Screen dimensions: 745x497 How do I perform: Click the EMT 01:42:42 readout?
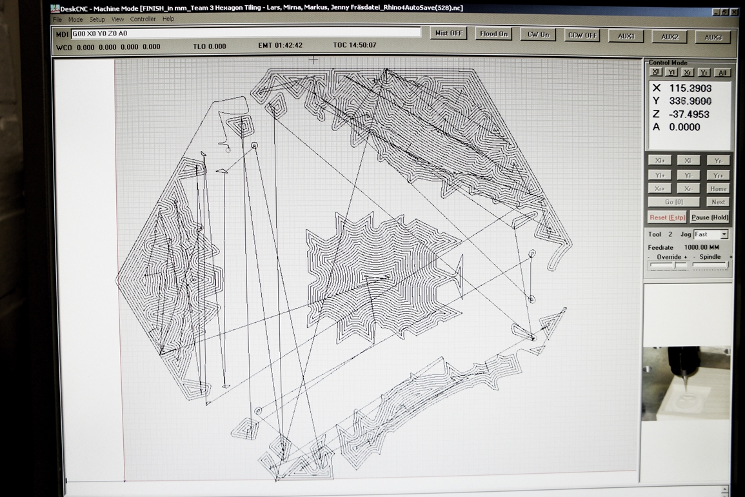click(x=281, y=45)
